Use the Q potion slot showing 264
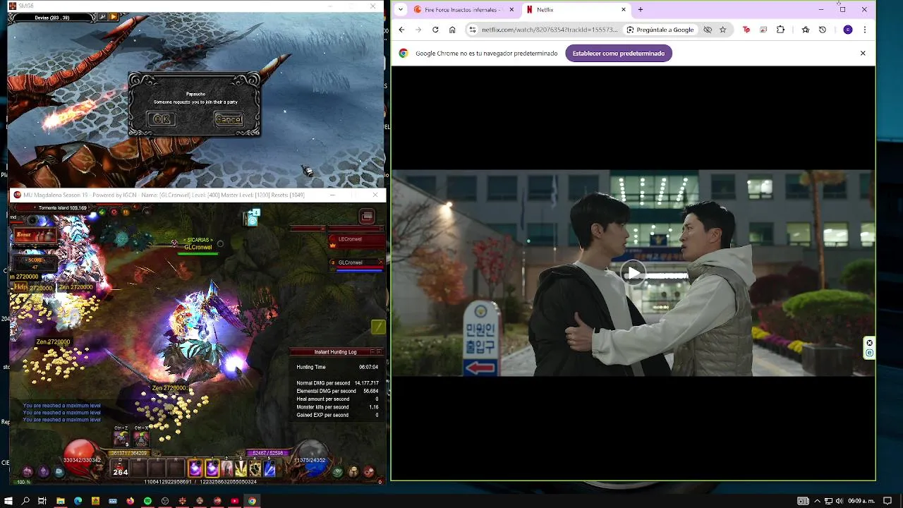This screenshot has height=508, width=903. coord(121,468)
